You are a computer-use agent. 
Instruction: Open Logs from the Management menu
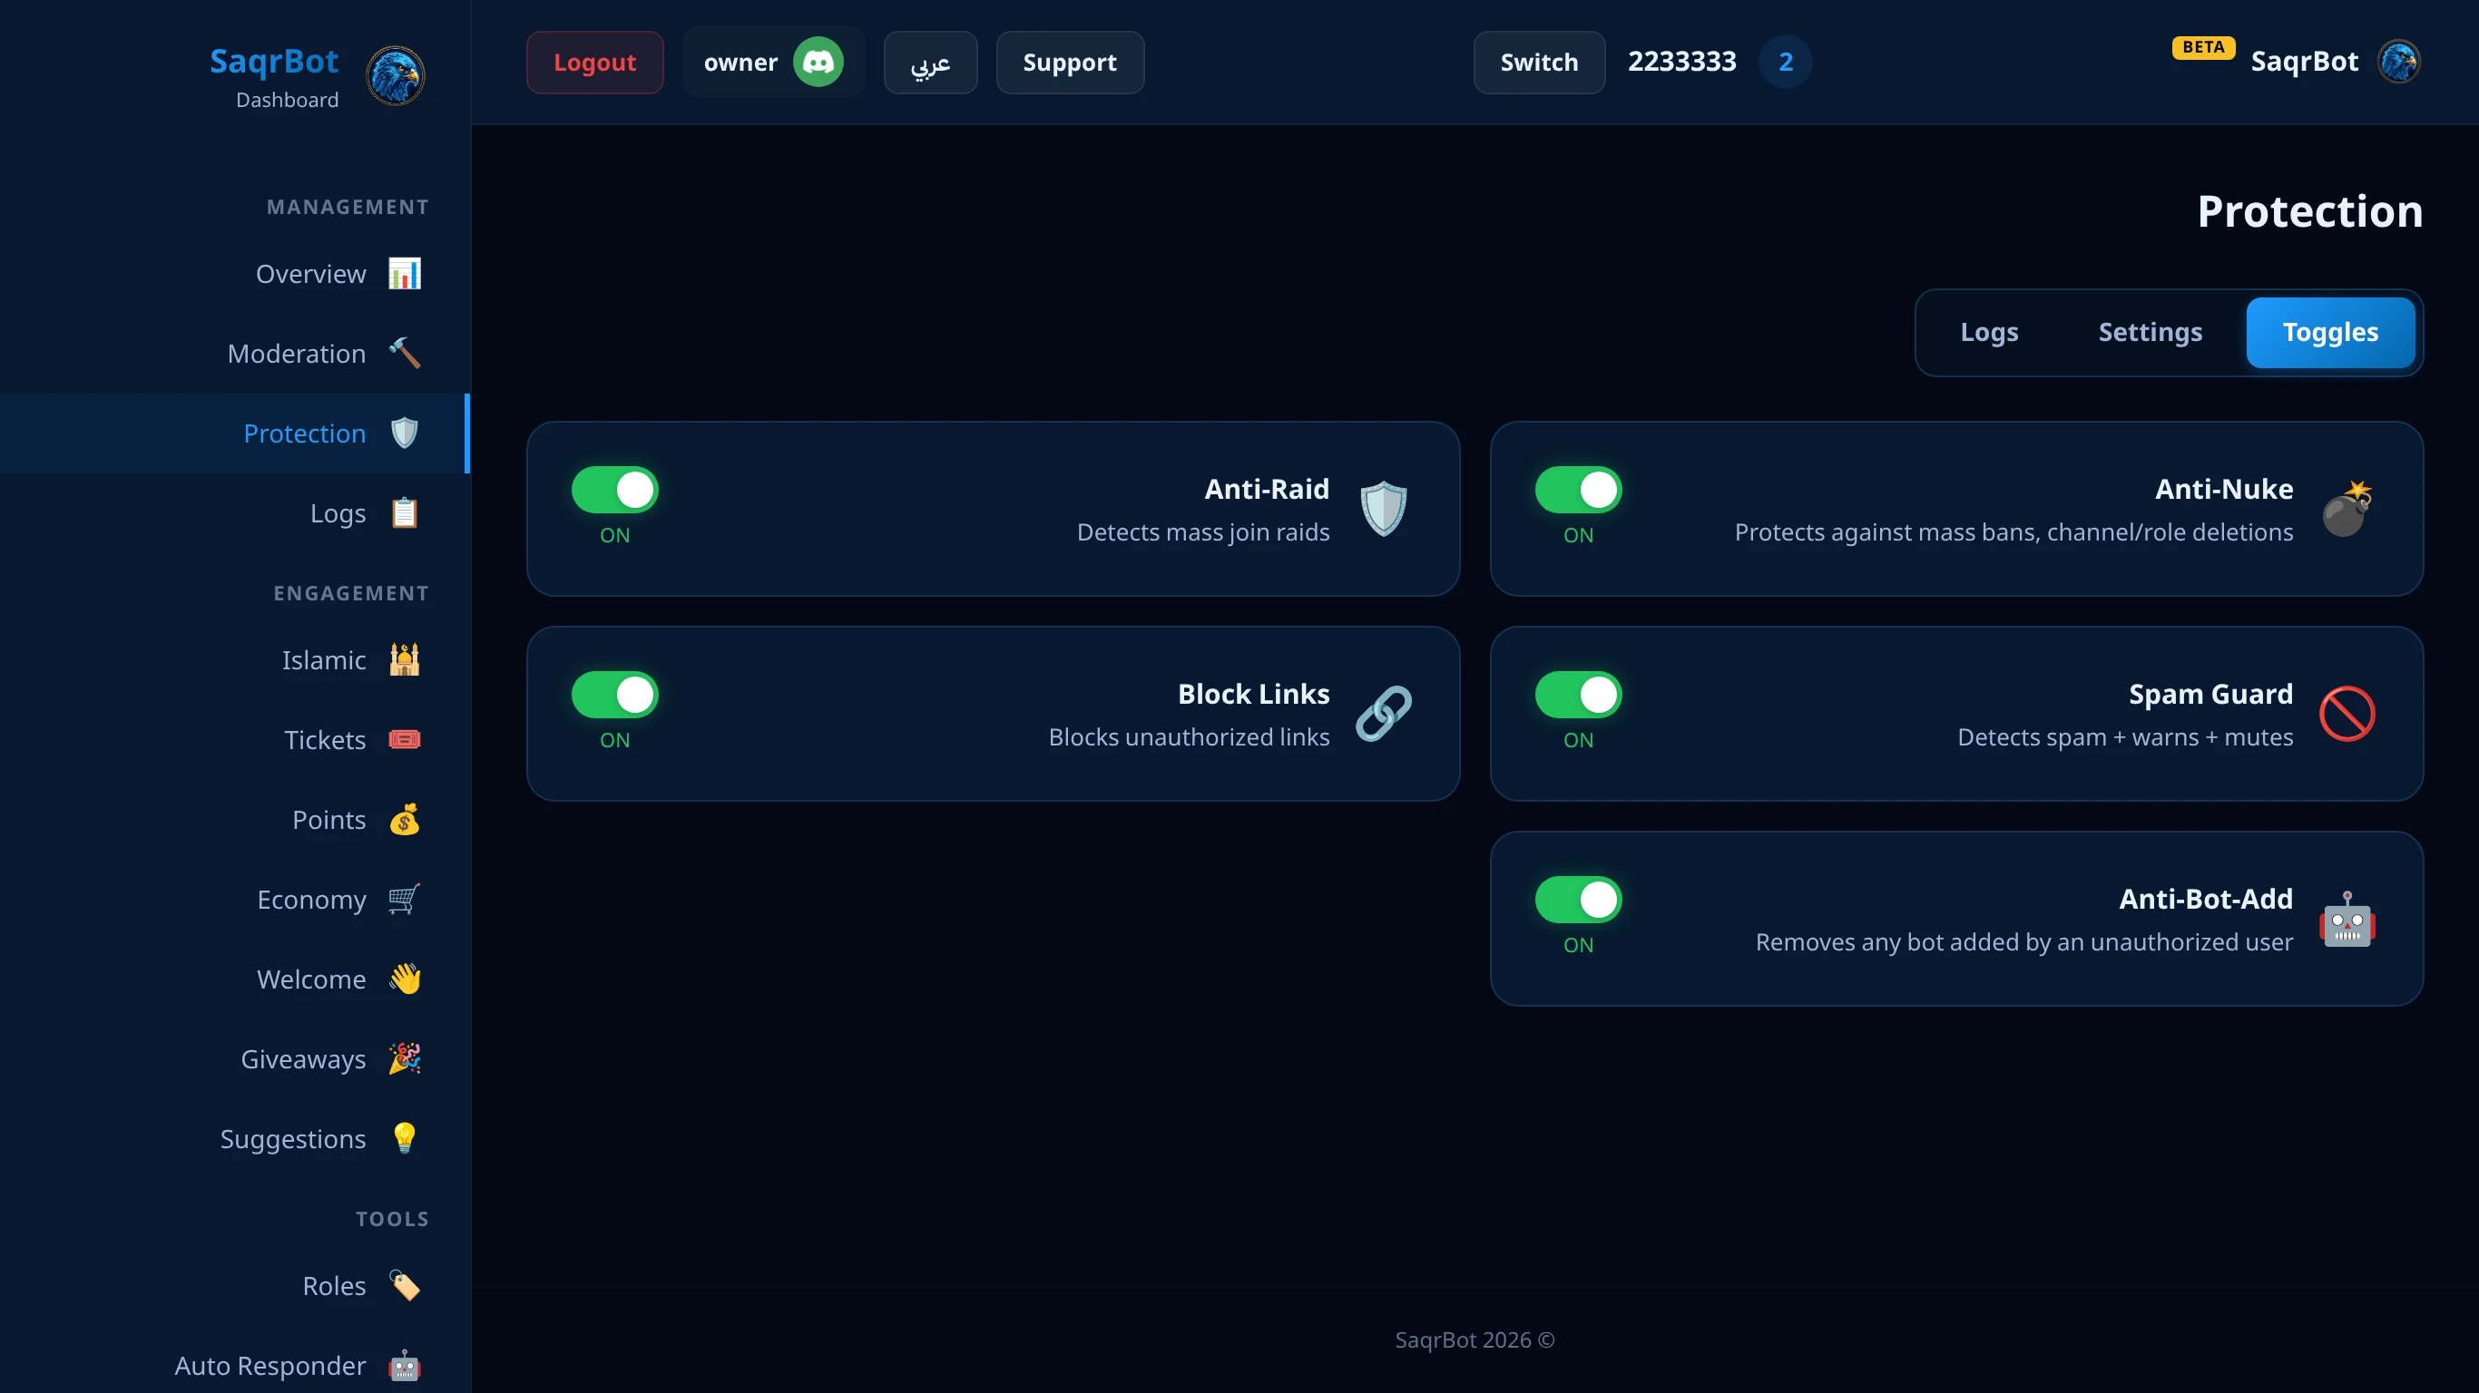click(235, 512)
